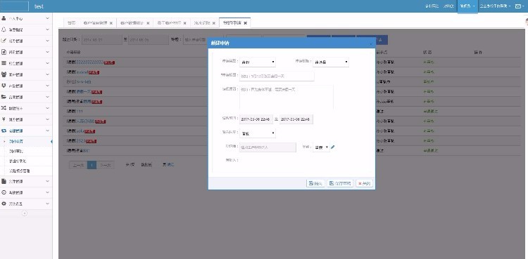Open the row ending with 222222222222
The height and width of the screenshot is (259, 528).
(x=91, y=62)
